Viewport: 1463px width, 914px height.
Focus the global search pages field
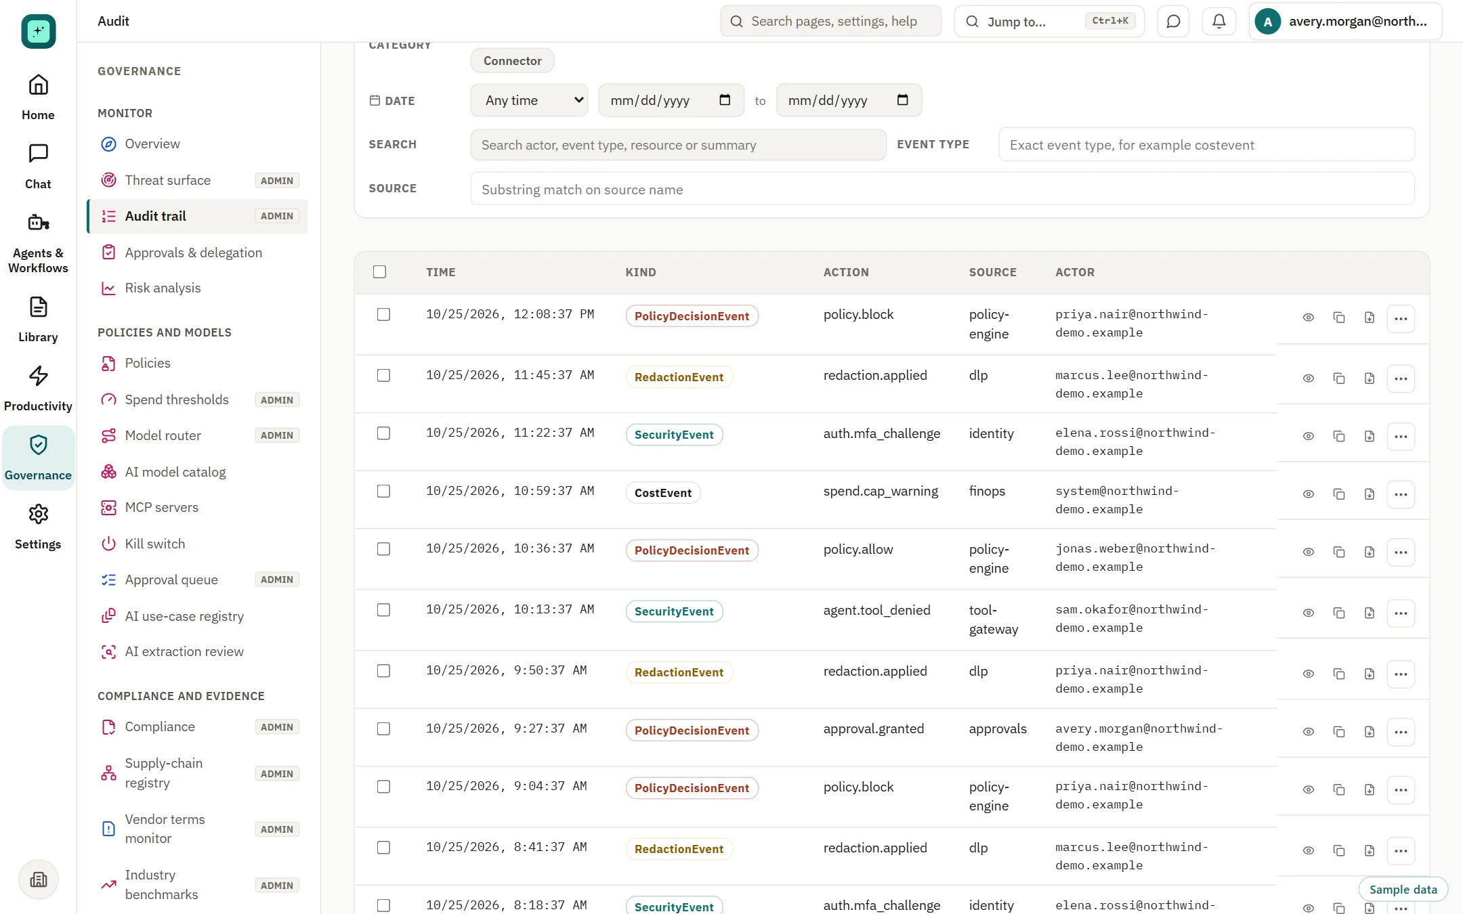coord(830,21)
